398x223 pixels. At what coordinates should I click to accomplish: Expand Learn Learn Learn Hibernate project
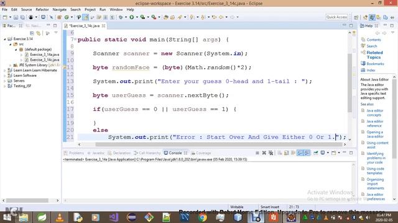(5, 70)
